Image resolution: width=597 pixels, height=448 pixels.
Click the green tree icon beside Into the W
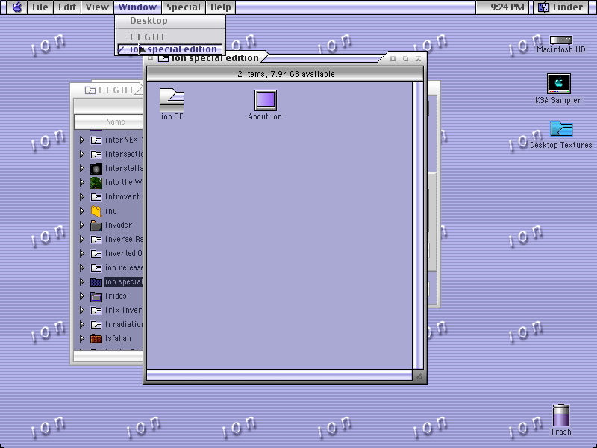[x=96, y=183]
